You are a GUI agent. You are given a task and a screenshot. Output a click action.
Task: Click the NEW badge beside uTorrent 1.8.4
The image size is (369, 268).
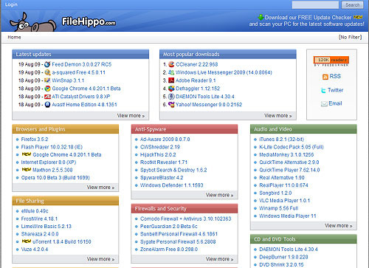click(27, 241)
